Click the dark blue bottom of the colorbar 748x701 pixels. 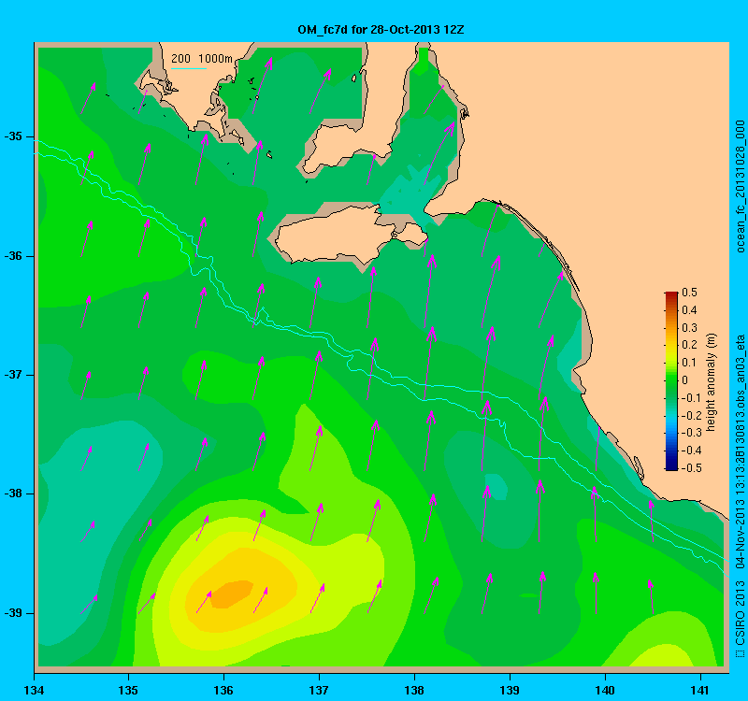coord(671,465)
